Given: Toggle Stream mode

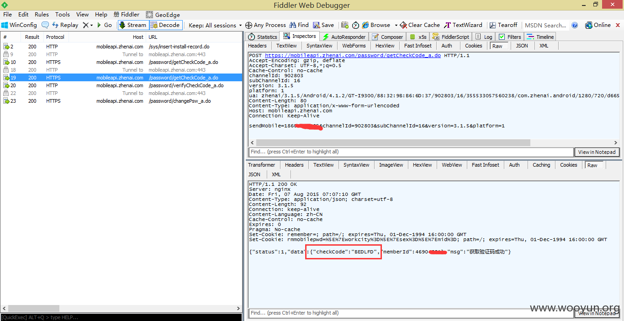Looking at the screenshot, I should (x=133, y=25).
